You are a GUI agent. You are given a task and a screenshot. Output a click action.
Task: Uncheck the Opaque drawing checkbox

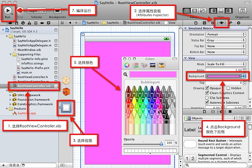point(208,88)
